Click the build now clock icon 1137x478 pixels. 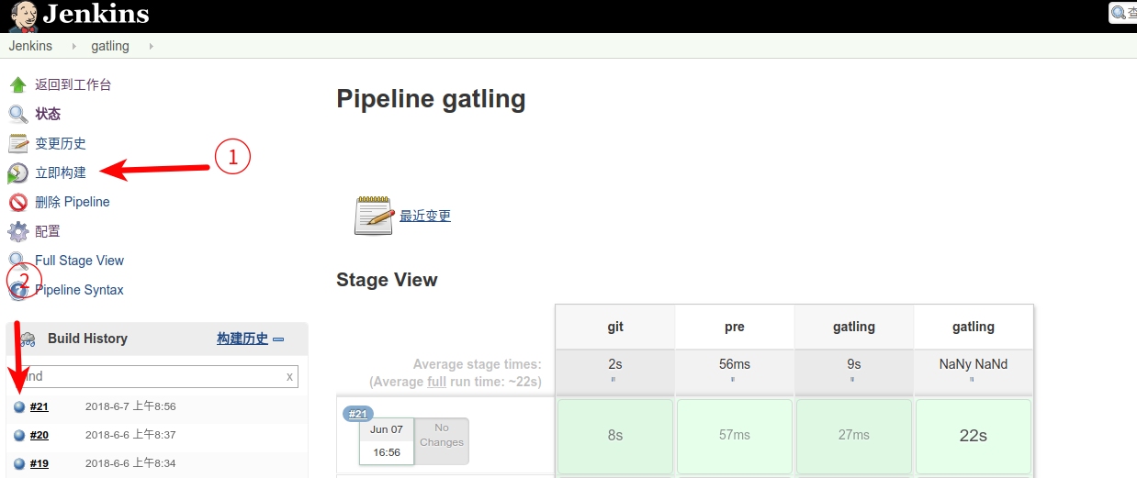pyautogui.click(x=17, y=173)
